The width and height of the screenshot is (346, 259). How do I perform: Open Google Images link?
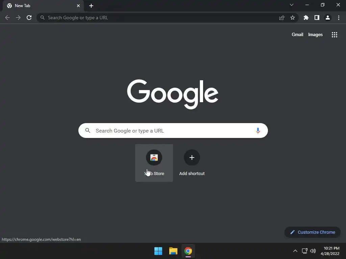tap(315, 35)
